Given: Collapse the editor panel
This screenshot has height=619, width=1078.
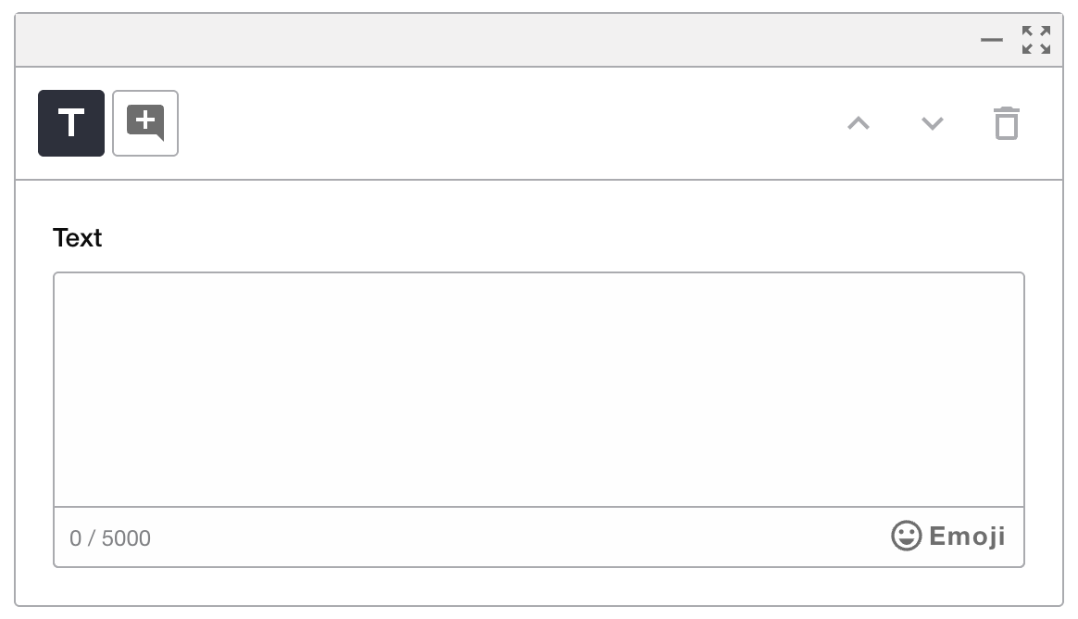Looking at the screenshot, I should coord(992,41).
